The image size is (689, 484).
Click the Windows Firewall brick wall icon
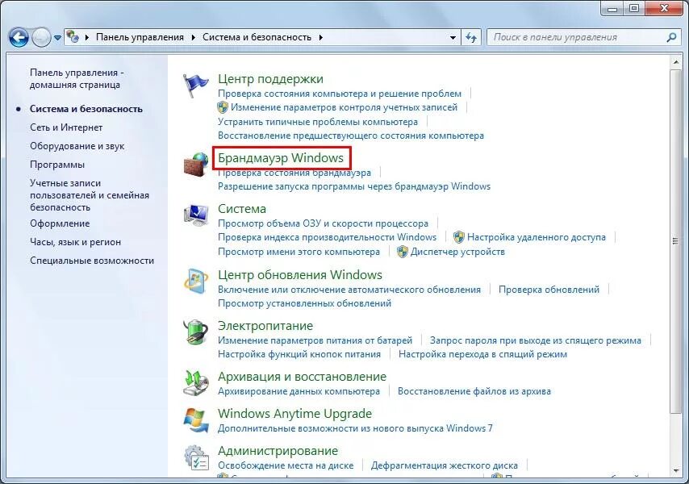coord(195,165)
